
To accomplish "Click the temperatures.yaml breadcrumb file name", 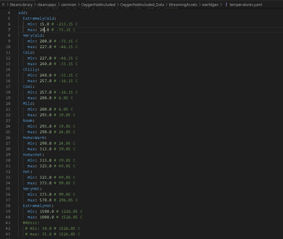I will tap(246, 5).
